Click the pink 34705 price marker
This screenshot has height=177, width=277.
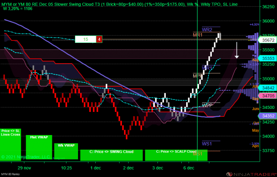267,96
